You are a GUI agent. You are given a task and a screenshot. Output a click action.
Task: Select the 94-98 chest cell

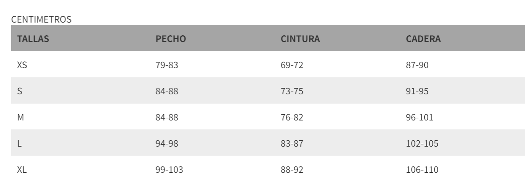pos(167,143)
